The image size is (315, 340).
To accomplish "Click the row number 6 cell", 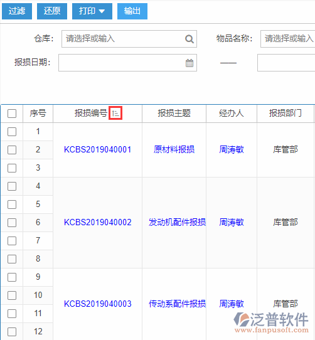I will [38, 223].
